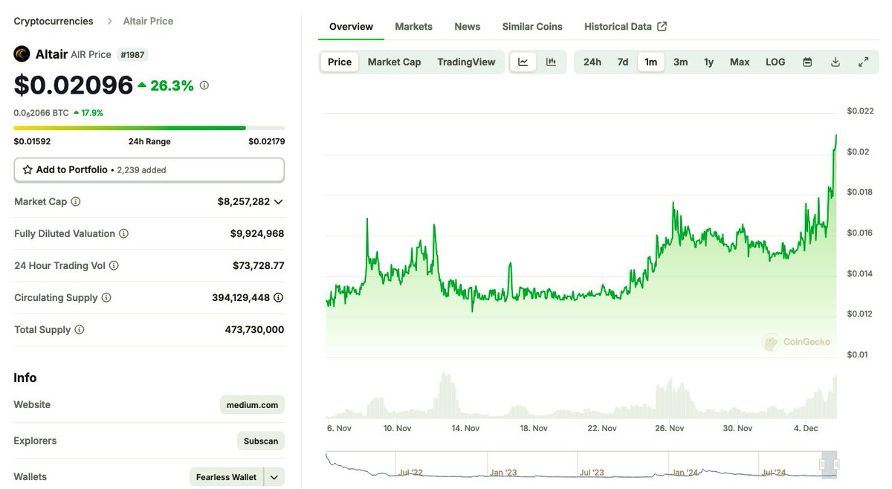
Task: Set chart range to 7d
Action: click(623, 62)
